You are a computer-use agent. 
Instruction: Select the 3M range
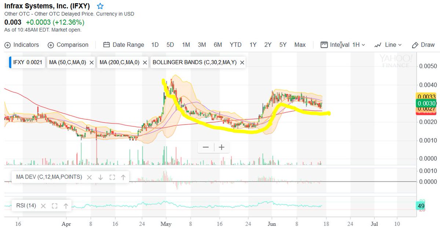pyautogui.click(x=202, y=45)
